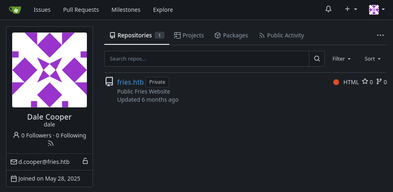Expand the Filter dropdown
This screenshot has width=393, height=192.
[341, 59]
